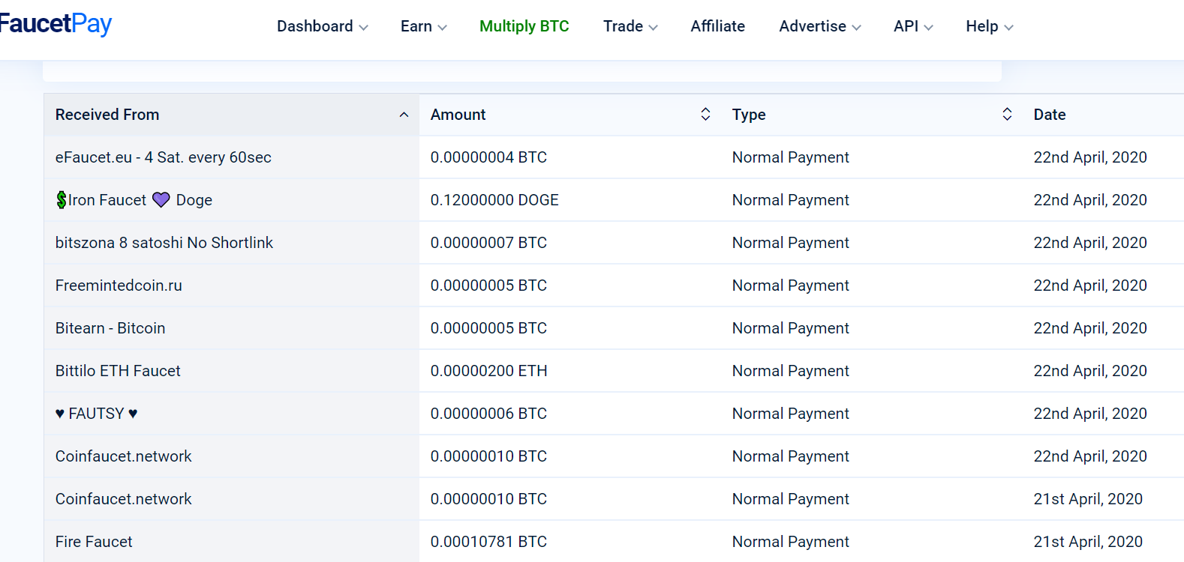Select the Fire Faucet entry

(94, 542)
